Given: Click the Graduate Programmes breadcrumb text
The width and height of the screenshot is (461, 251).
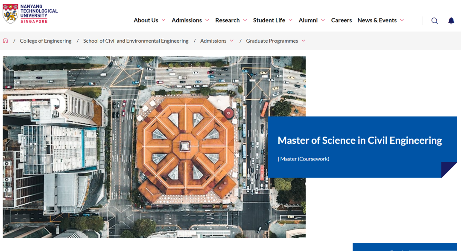Looking at the screenshot, I should [272, 41].
